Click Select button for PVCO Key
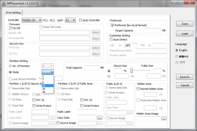 (x=96, y=48)
